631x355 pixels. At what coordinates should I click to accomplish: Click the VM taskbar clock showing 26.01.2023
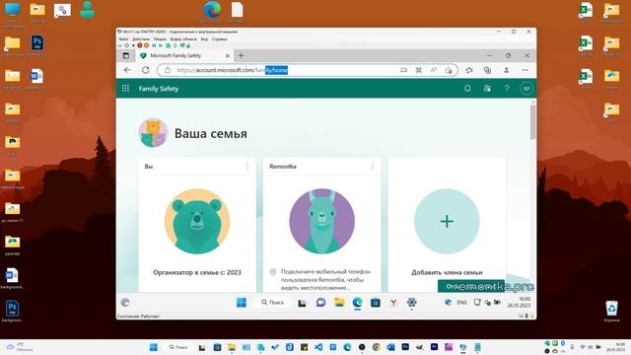pos(519,303)
